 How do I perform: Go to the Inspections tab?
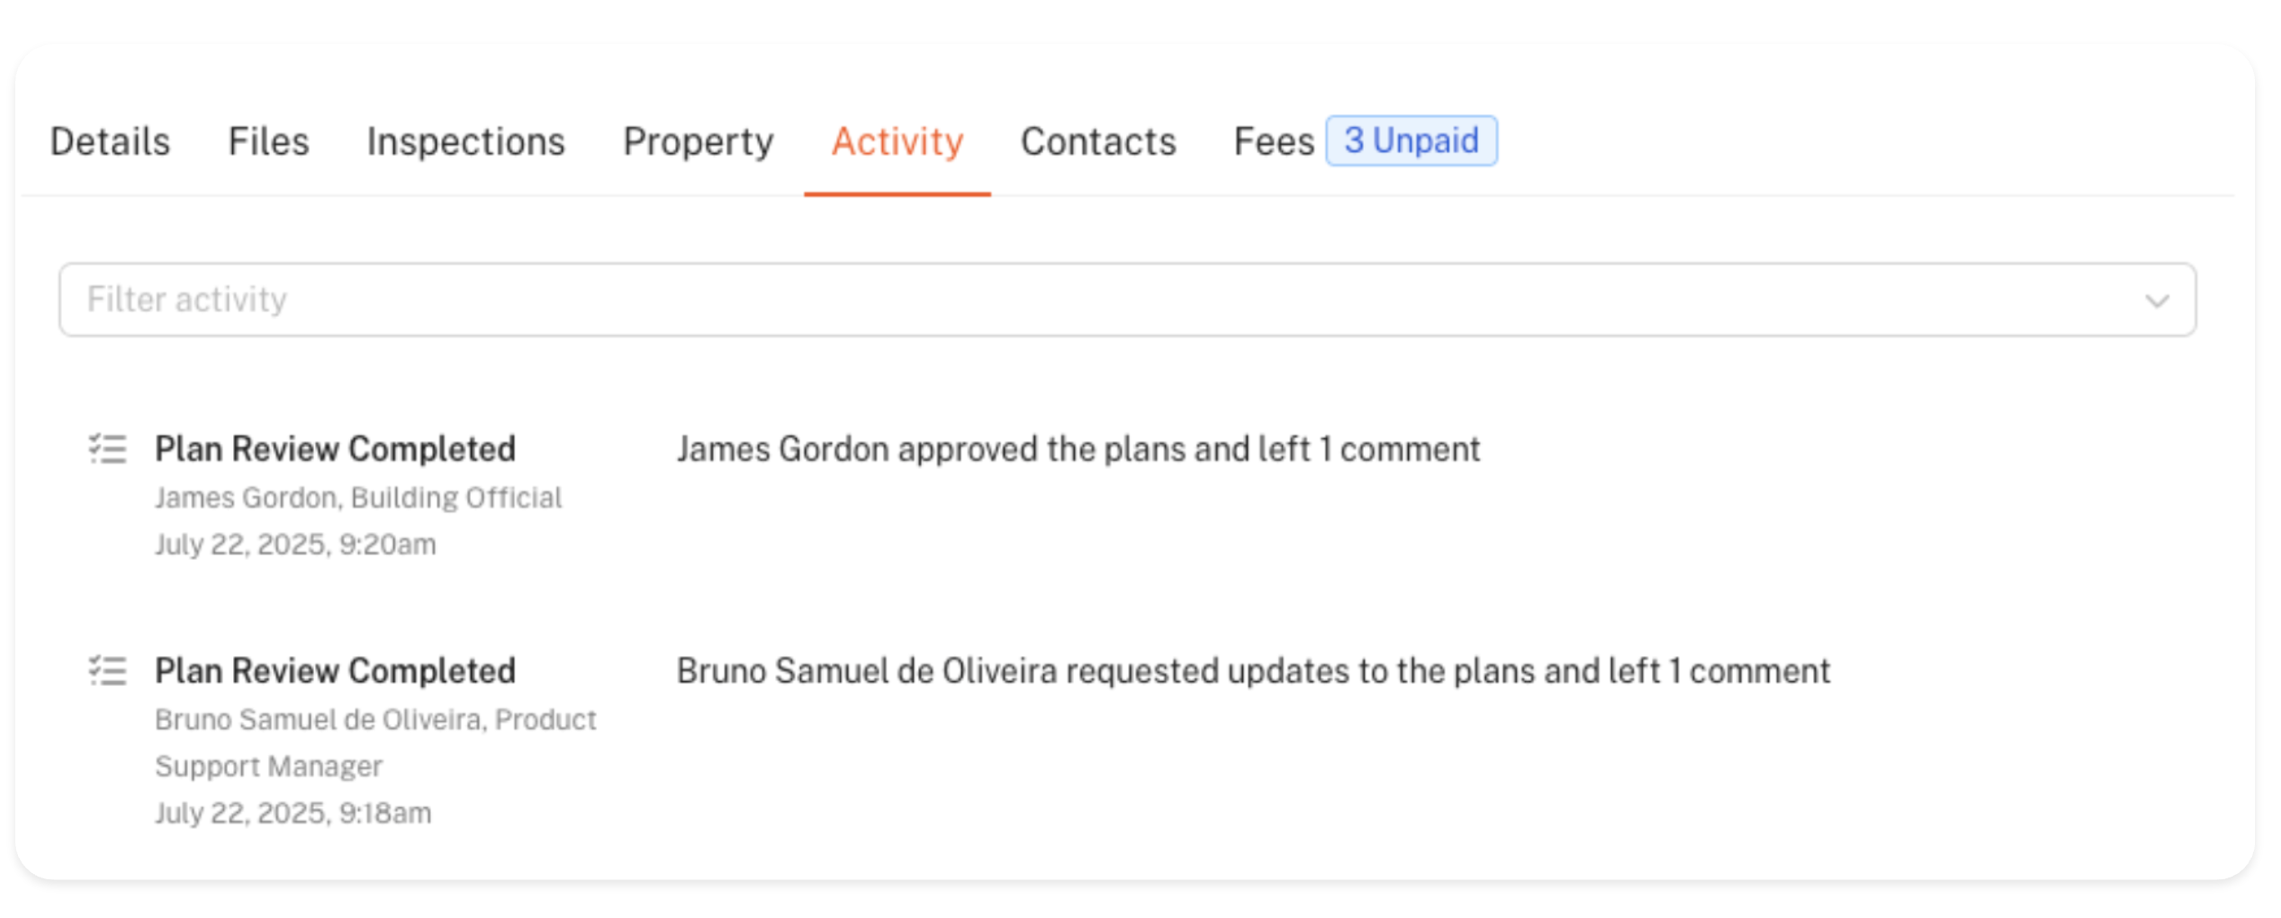pyautogui.click(x=465, y=141)
